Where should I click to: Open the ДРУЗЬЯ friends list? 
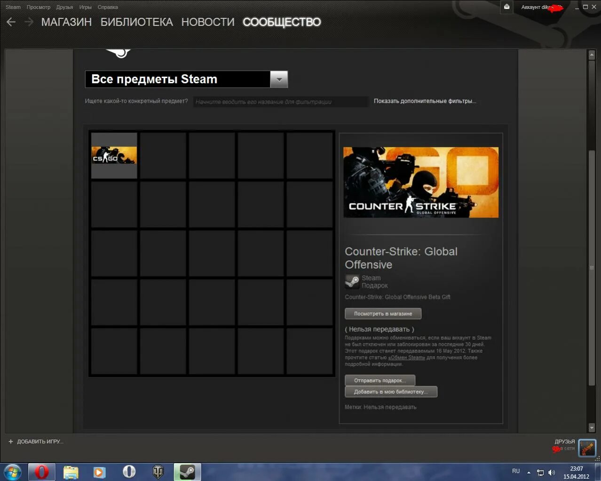click(x=565, y=441)
